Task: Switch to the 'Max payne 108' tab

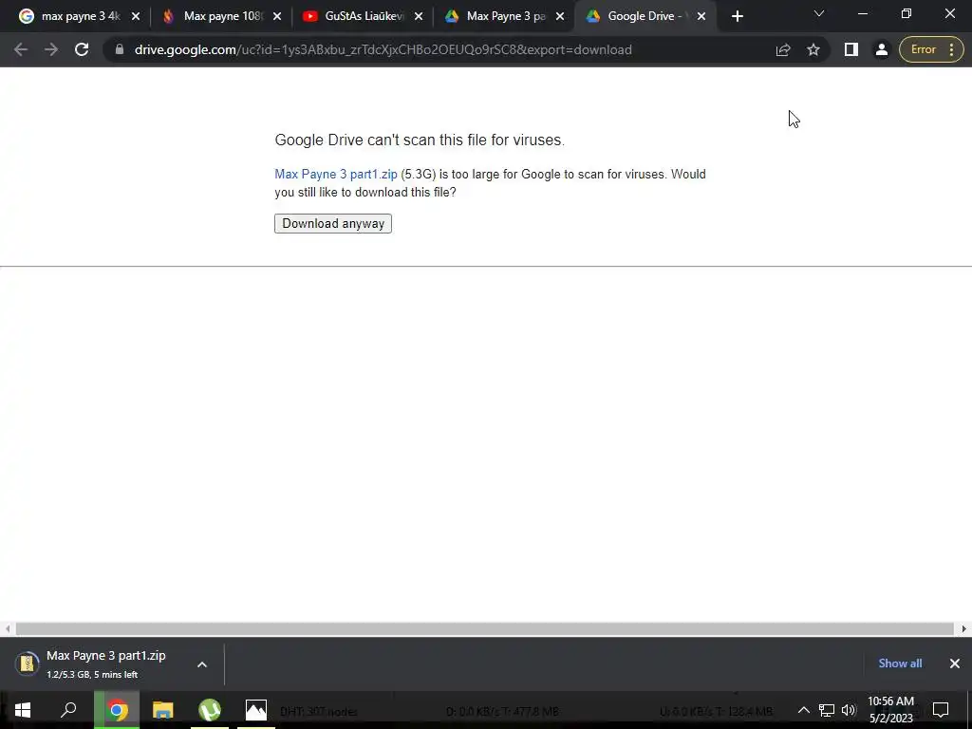Action: (221, 16)
